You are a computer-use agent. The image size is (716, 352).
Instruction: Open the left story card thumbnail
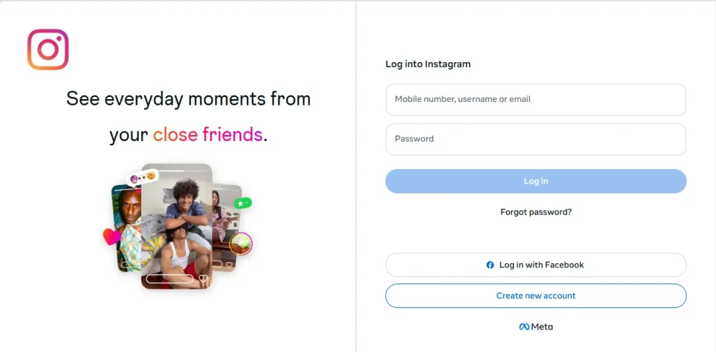click(127, 228)
